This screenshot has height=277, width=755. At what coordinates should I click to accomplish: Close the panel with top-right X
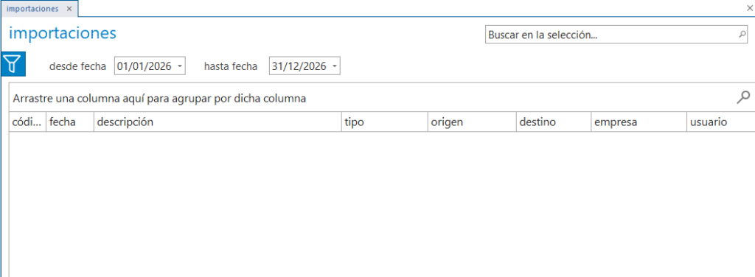pyautogui.click(x=750, y=8)
